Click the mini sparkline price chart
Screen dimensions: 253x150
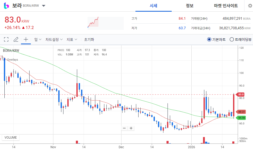coord(105,23)
